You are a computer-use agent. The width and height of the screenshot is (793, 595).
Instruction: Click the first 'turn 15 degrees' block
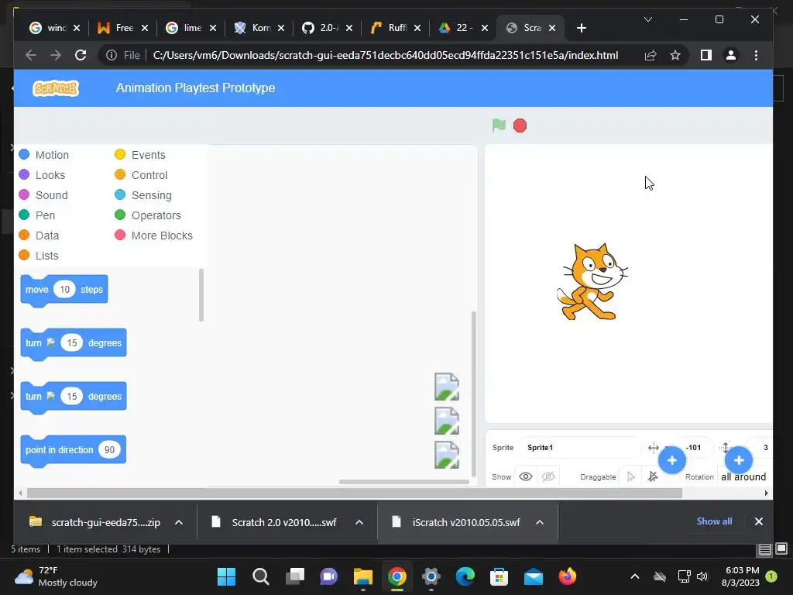tap(74, 344)
